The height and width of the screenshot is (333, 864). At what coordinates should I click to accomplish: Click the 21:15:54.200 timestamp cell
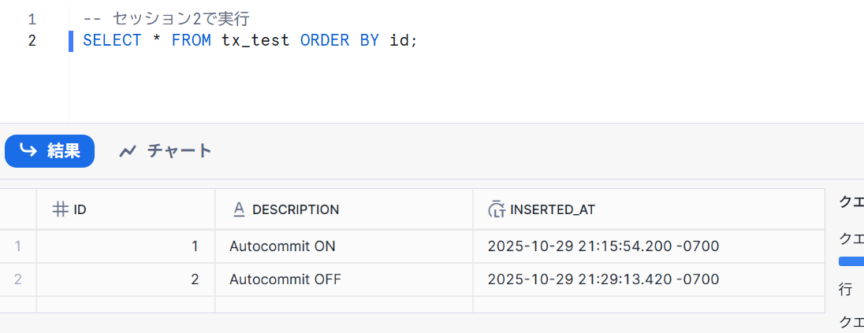click(603, 246)
